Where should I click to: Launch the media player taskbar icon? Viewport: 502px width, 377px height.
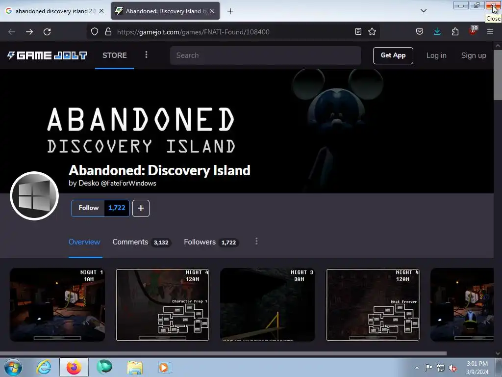tap(165, 367)
